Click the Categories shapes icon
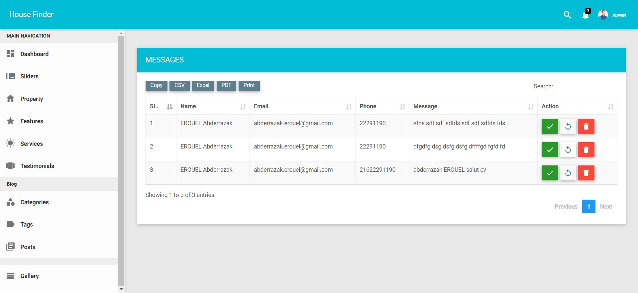 click(11, 202)
